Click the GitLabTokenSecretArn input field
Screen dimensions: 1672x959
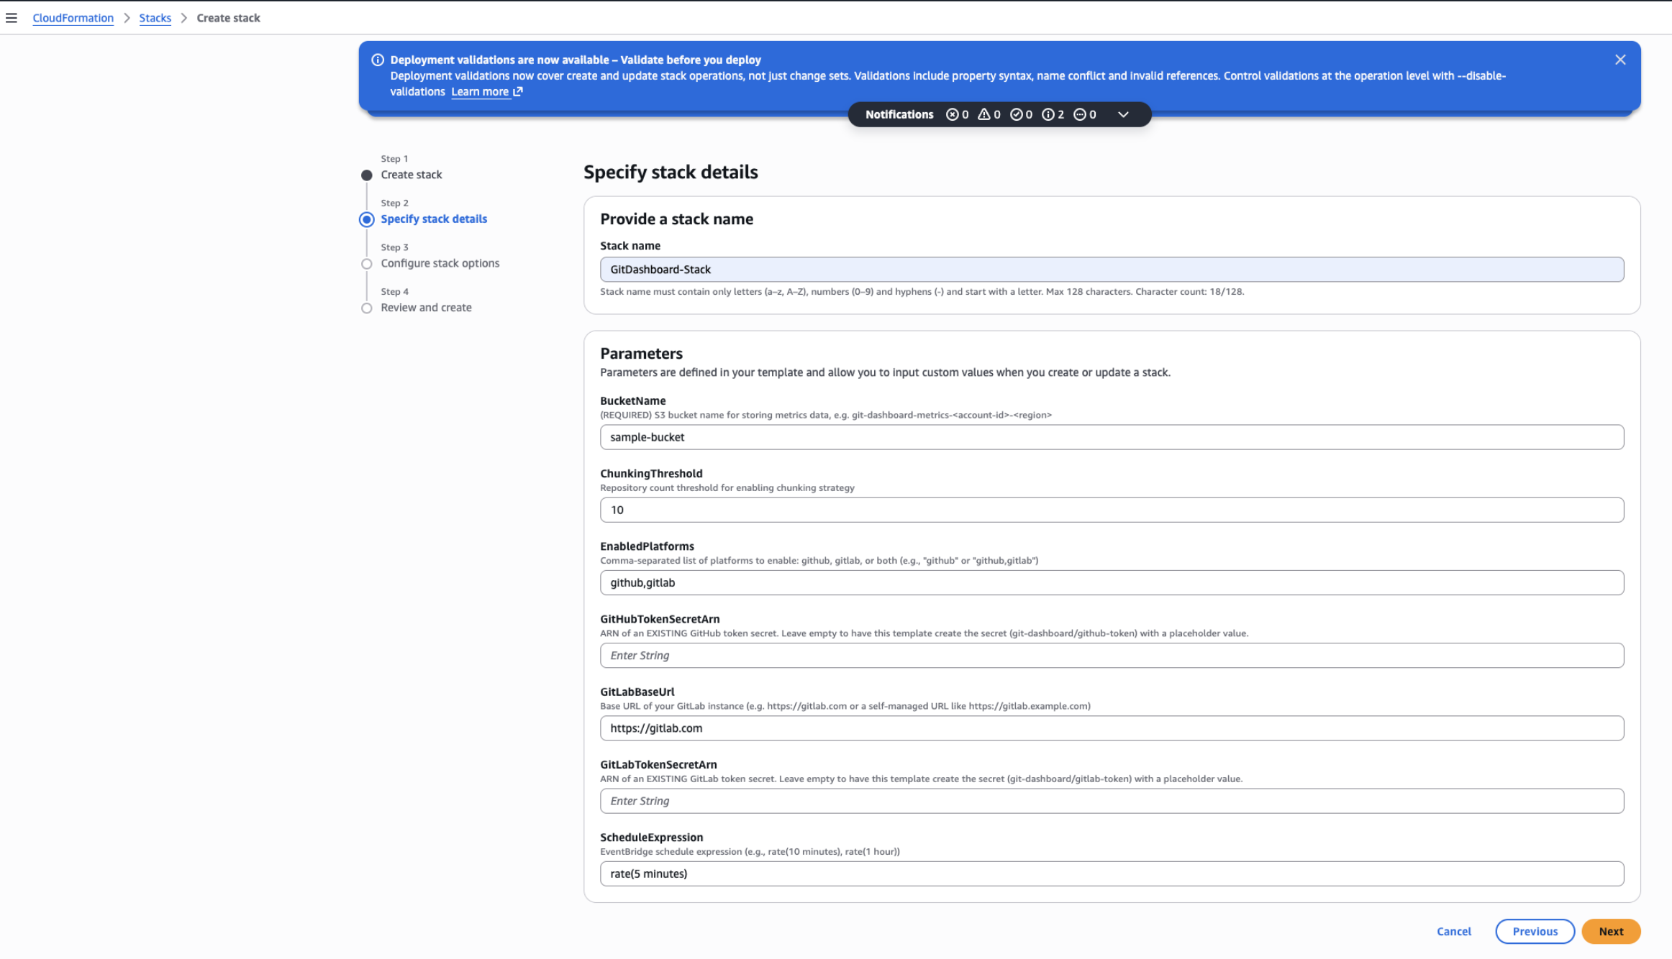pyautogui.click(x=1112, y=801)
